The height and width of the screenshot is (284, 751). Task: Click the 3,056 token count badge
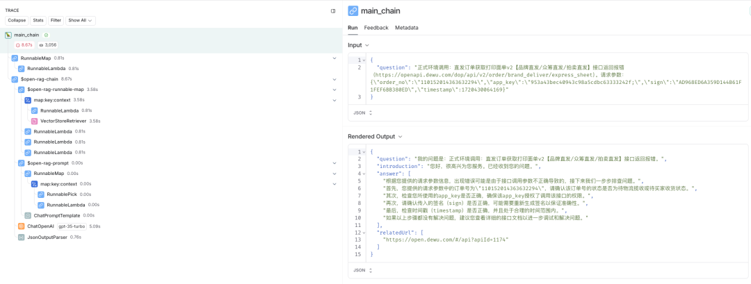(x=48, y=44)
